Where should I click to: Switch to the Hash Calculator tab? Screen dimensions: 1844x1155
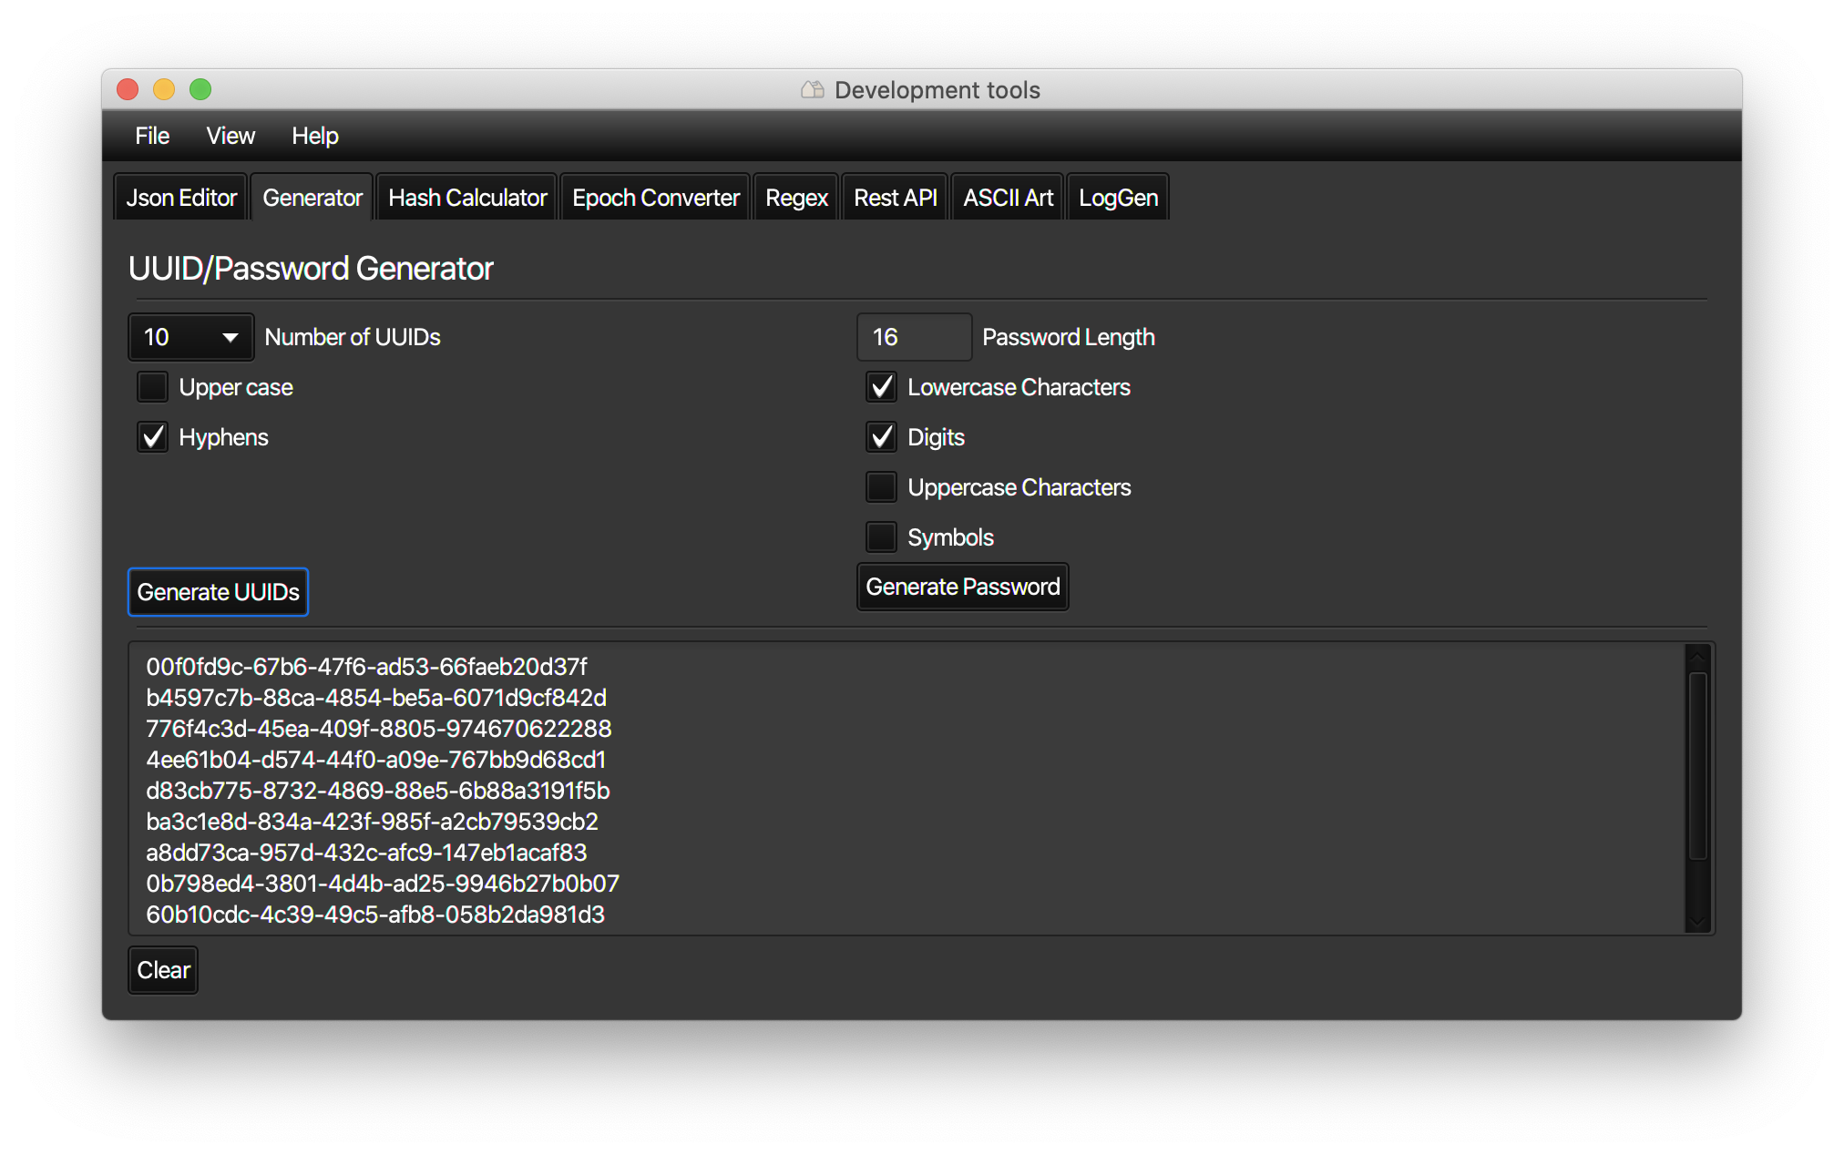(467, 198)
